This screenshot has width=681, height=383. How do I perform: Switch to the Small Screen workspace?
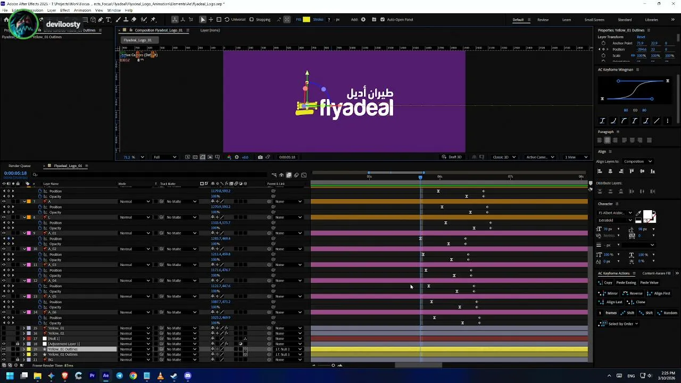(x=594, y=20)
